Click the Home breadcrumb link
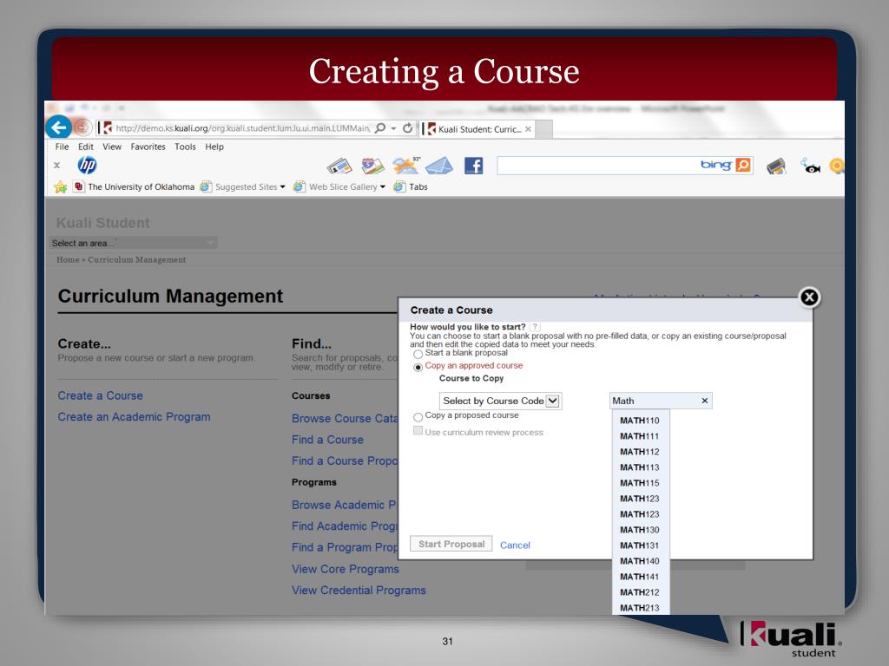The height and width of the screenshot is (666, 889). click(x=68, y=259)
